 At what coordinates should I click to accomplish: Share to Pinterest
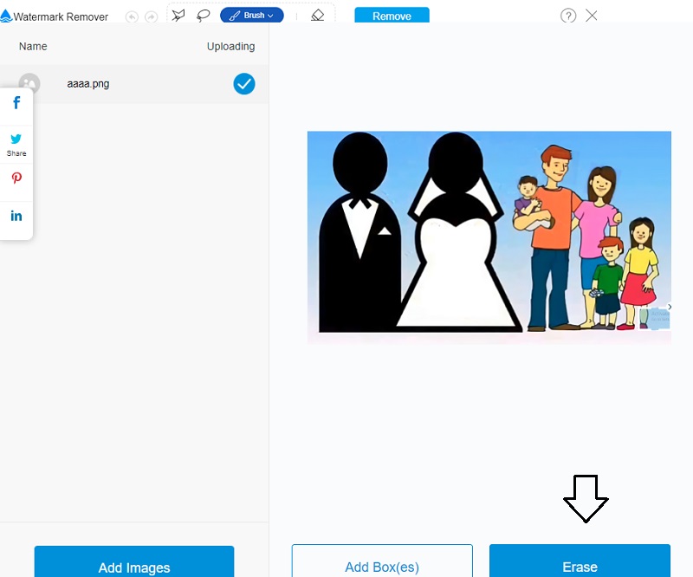pos(16,178)
